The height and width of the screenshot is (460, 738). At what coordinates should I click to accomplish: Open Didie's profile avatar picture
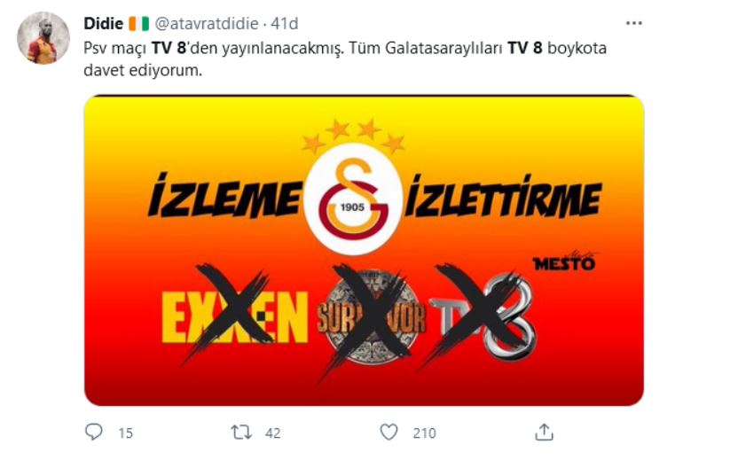43,38
